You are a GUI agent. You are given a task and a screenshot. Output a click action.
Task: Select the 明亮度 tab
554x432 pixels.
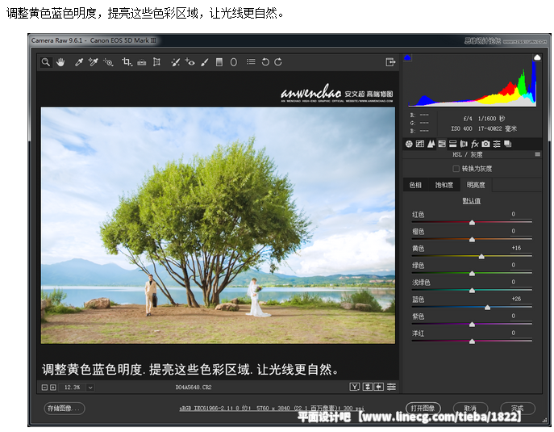(476, 185)
